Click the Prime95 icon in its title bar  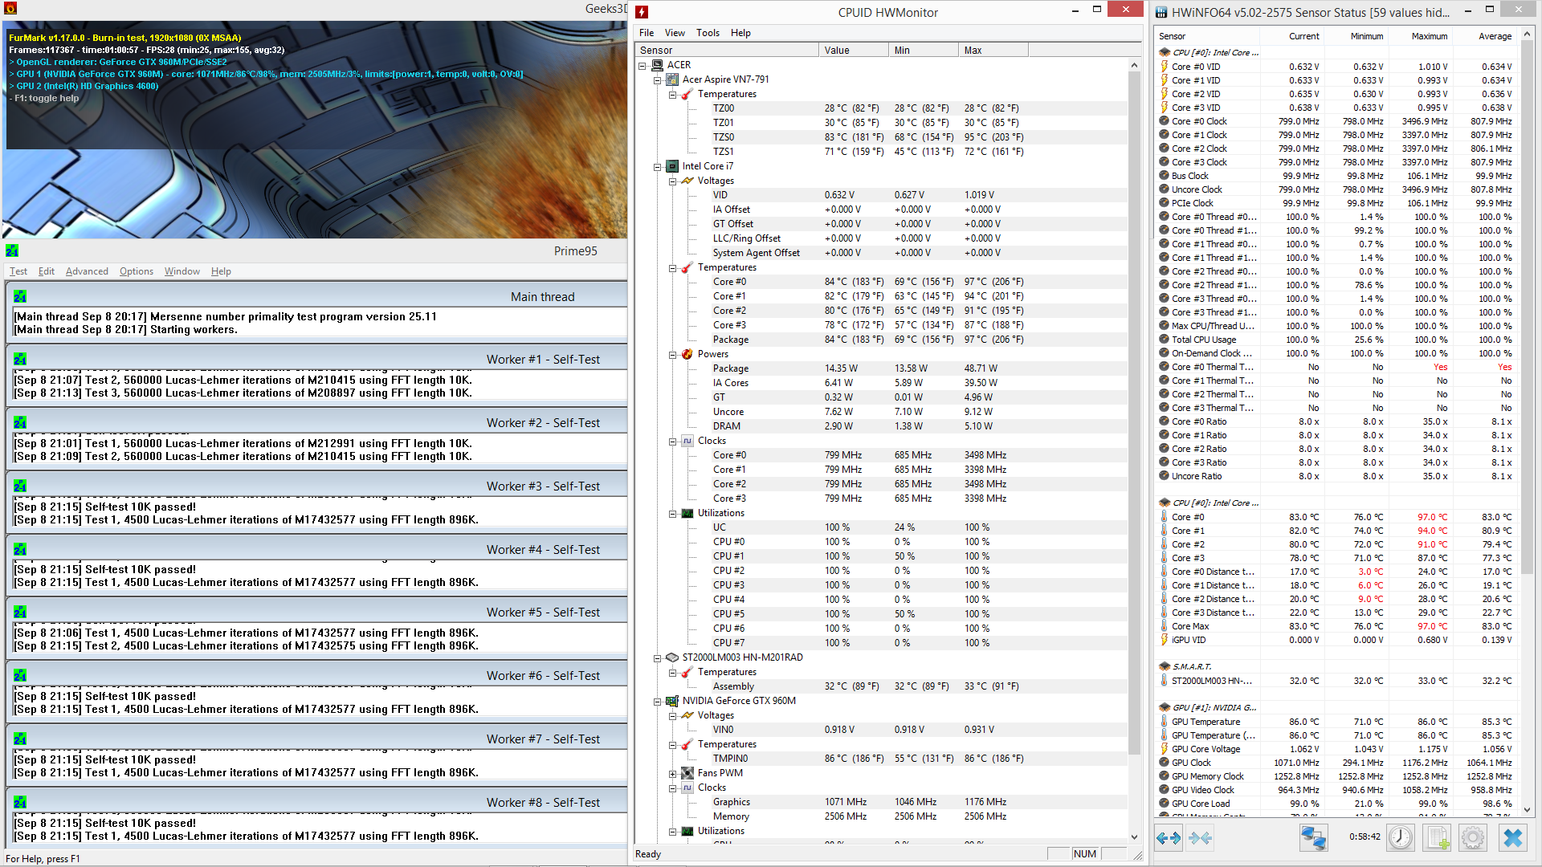(x=12, y=251)
